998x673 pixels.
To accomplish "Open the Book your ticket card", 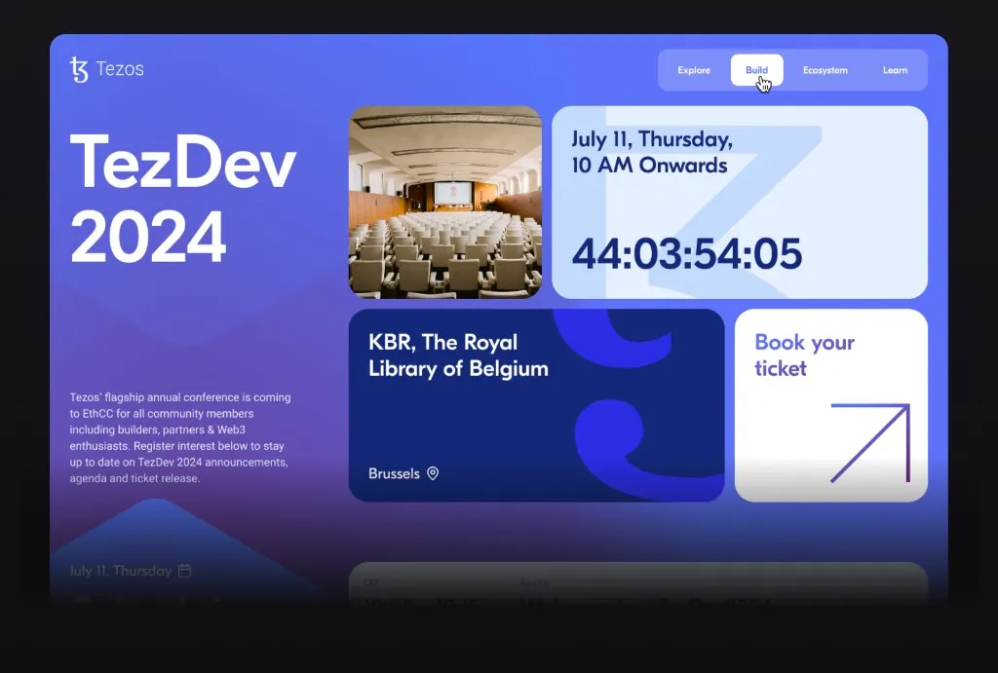I will coord(831,405).
